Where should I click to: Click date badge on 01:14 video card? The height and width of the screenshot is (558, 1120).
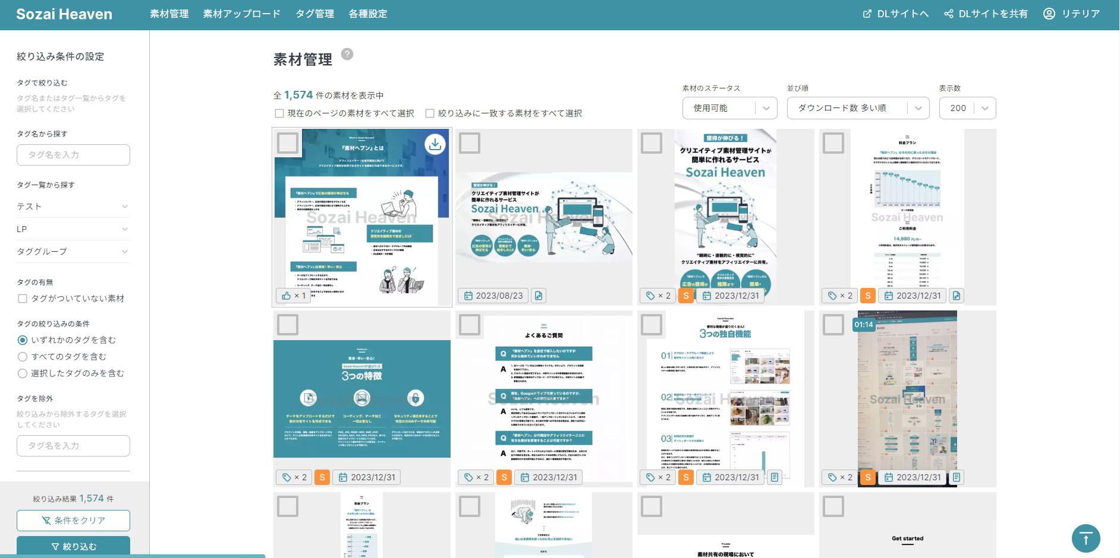pos(913,477)
